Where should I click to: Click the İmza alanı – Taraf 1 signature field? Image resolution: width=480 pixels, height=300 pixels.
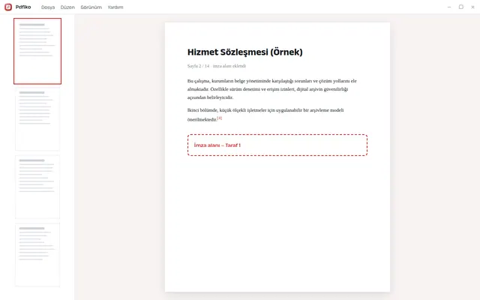(277, 145)
